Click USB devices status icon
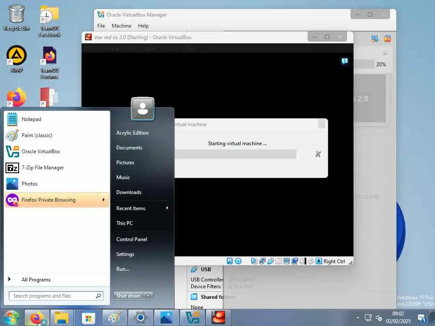This screenshot has height=326, width=435. click(x=270, y=261)
